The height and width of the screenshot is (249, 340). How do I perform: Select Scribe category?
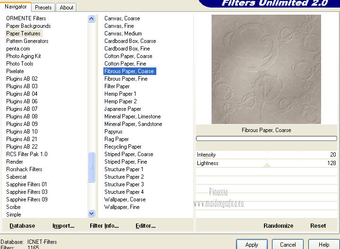click(13, 207)
